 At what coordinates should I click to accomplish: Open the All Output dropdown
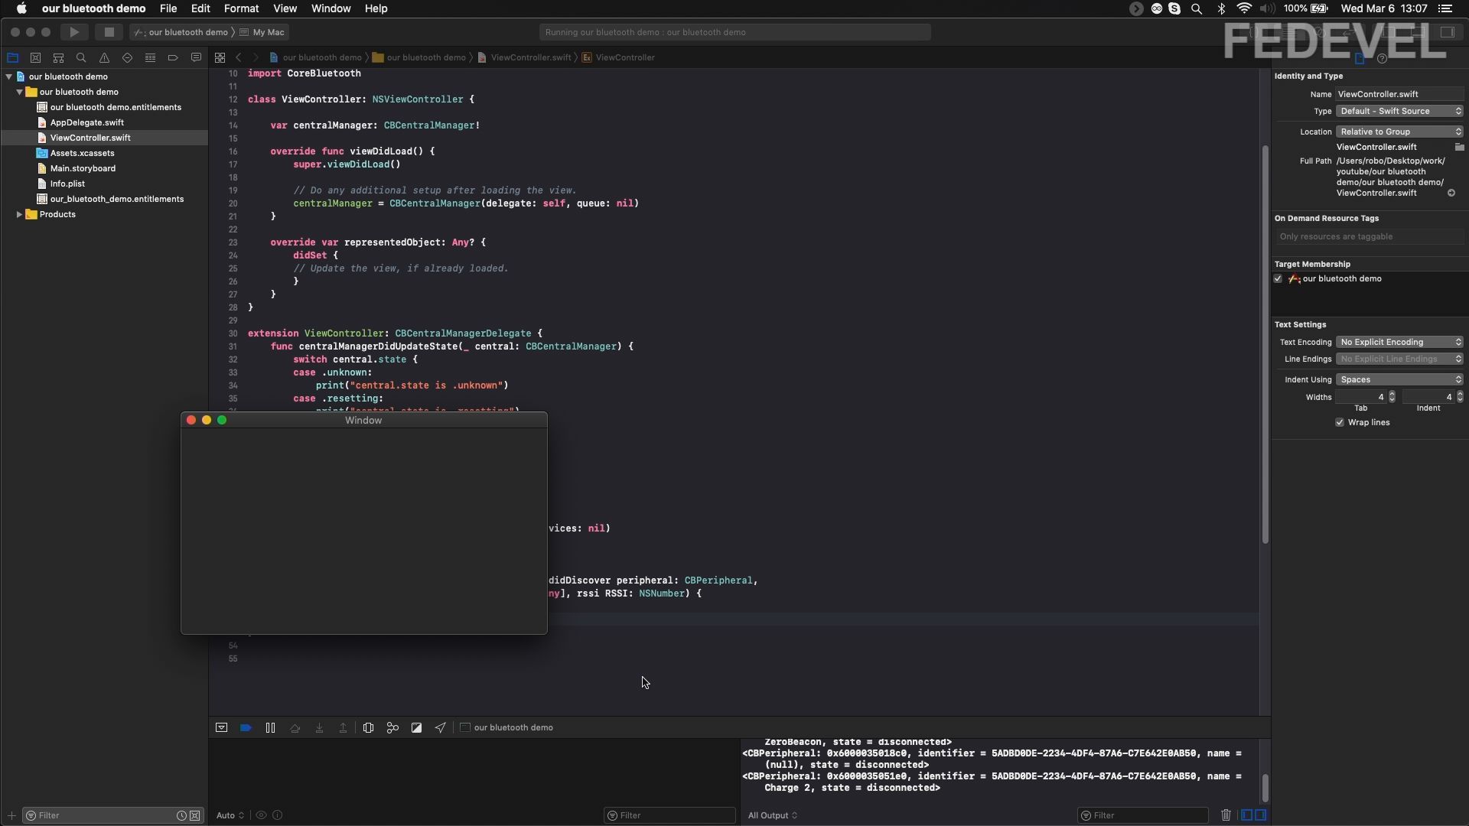[x=773, y=815]
